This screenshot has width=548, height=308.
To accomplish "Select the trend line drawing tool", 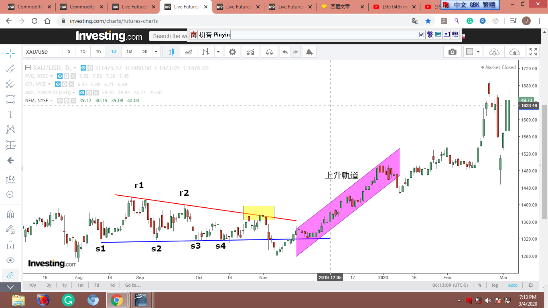I will pyautogui.click(x=10, y=69).
